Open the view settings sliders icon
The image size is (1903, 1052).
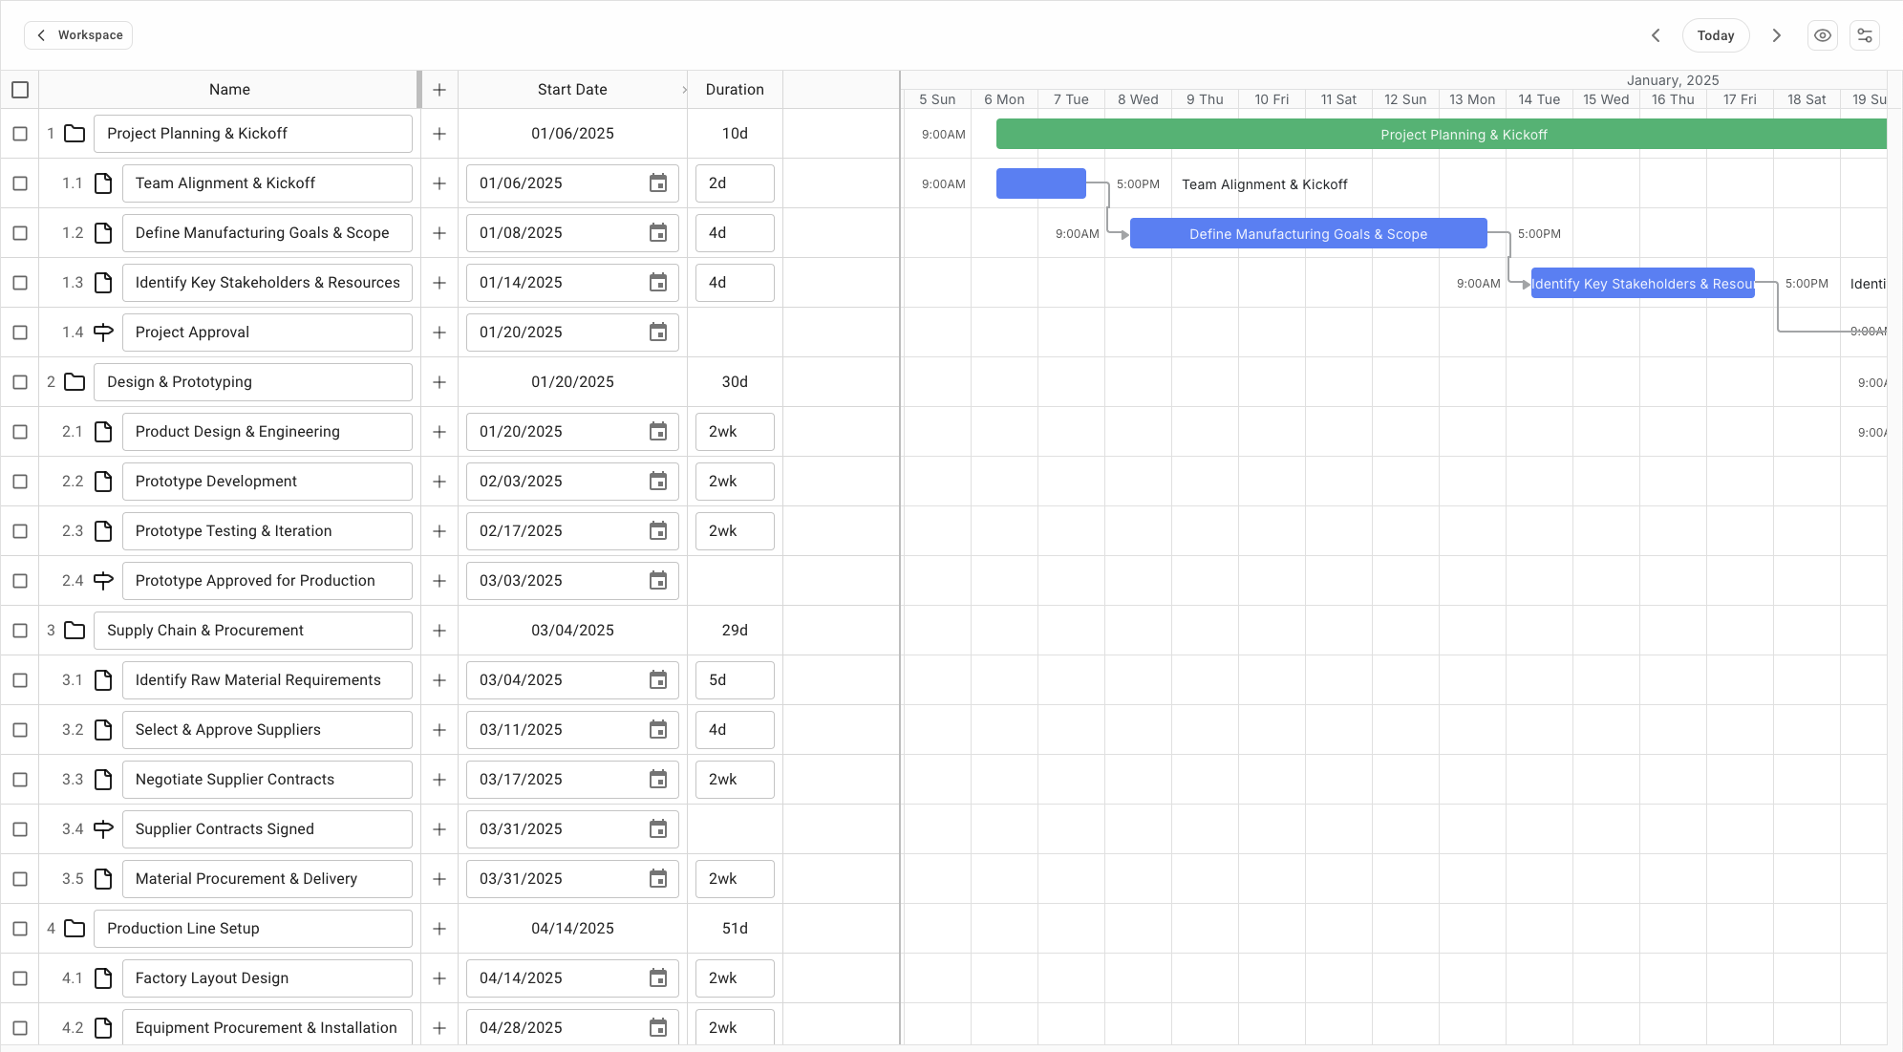(1864, 35)
